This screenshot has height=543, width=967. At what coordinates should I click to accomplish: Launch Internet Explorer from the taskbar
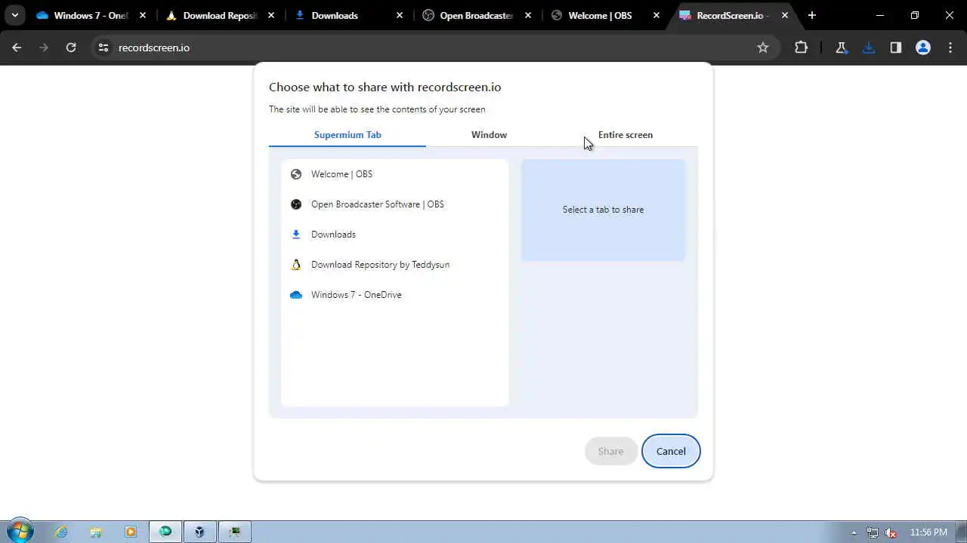pyautogui.click(x=61, y=532)
